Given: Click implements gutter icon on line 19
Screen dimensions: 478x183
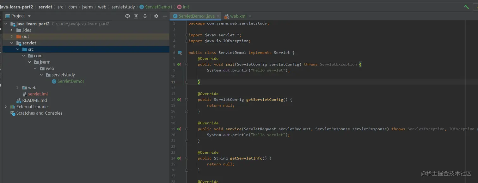Looking at the screenshot, I should 179,129.
